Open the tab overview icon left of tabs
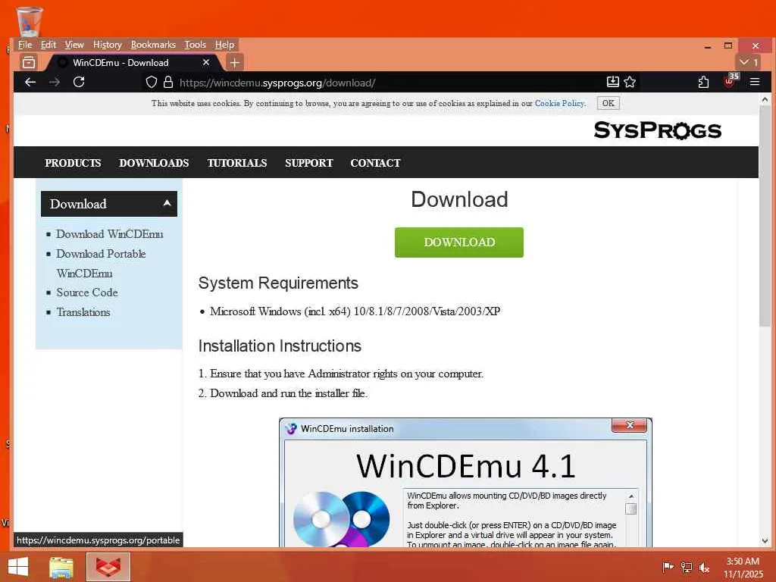Viewport: 776px width, 582px height. (29, 63)
